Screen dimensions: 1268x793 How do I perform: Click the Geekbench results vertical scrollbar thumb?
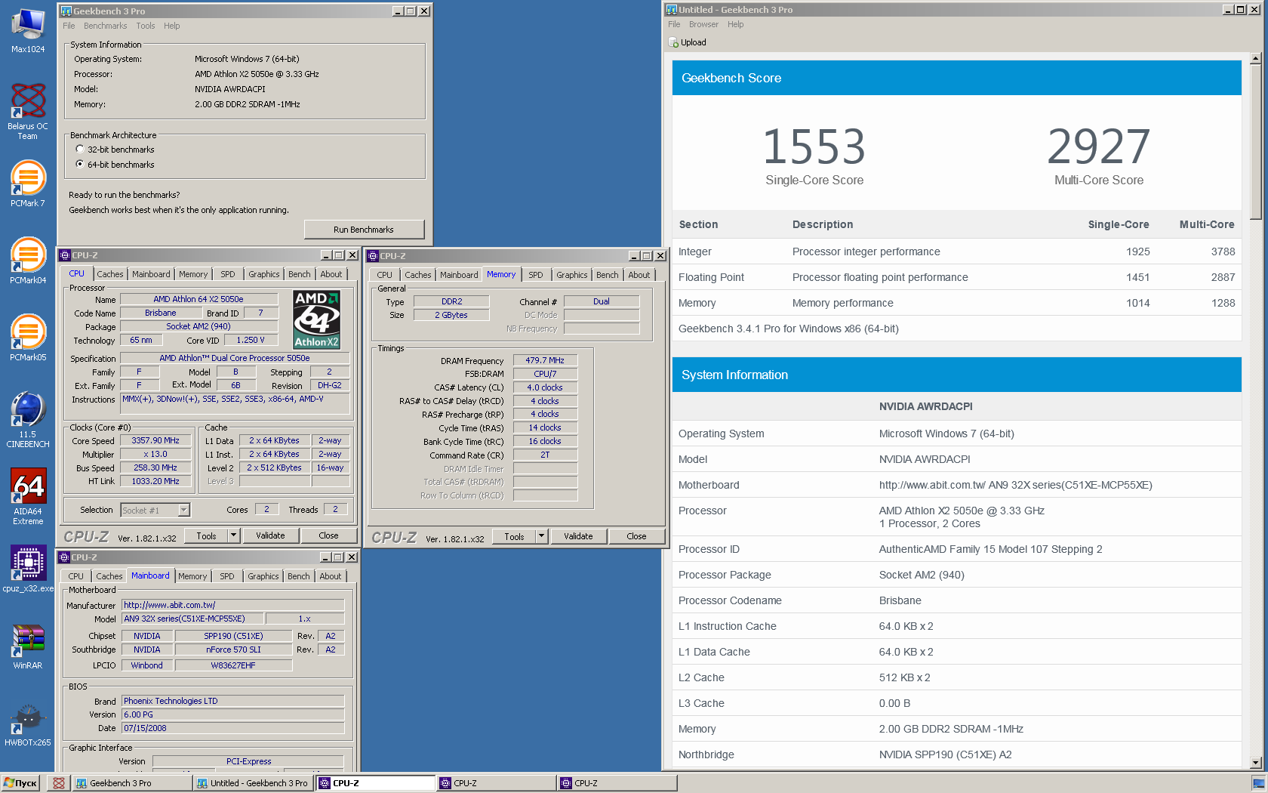click(x=1256, y=142)
